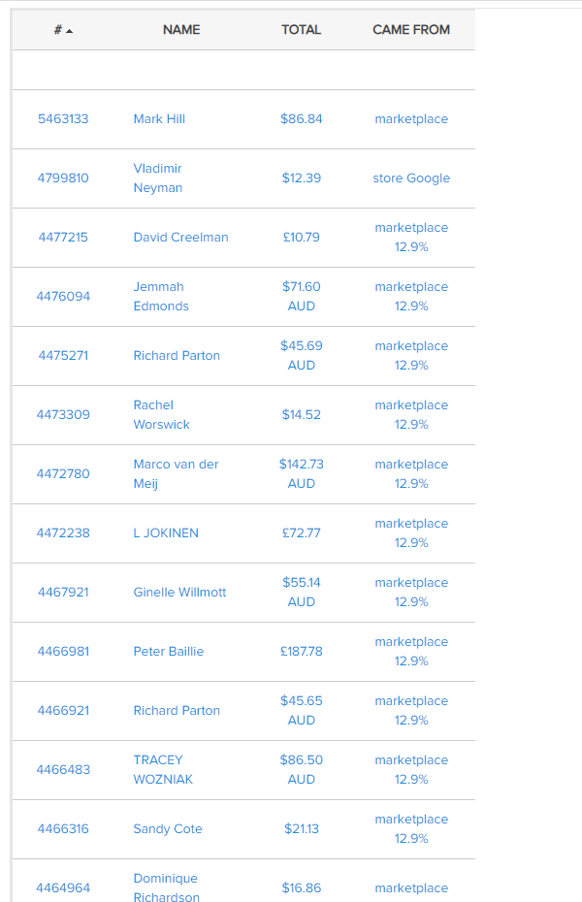Screen dimensions: 582x902
Task: Open customer Mark Hill
Action: (x=159, y=119)
